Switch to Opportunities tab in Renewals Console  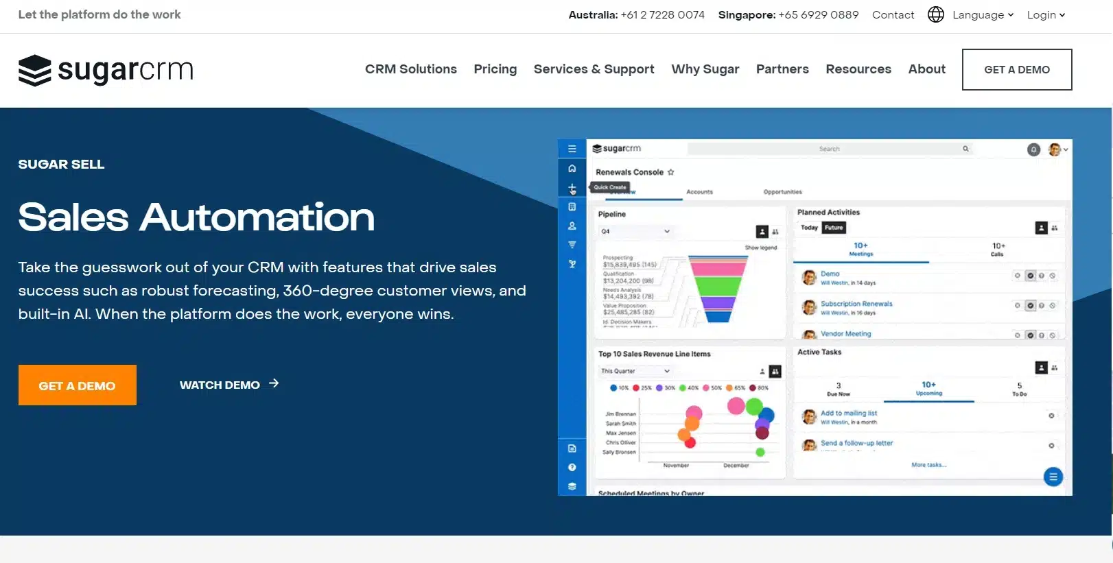click(x=782, y=192)
